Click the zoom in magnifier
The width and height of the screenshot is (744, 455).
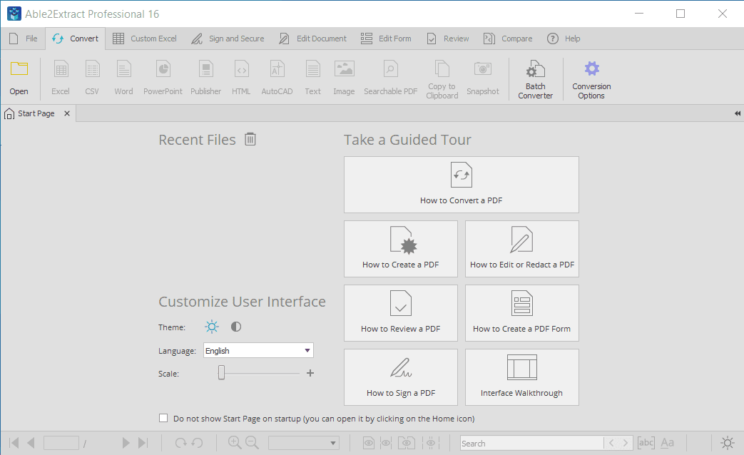235,443
